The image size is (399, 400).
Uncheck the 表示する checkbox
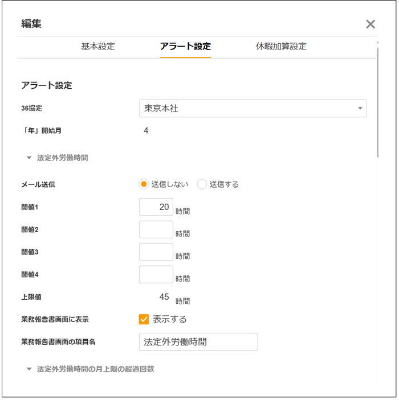(x=144, y=319)
